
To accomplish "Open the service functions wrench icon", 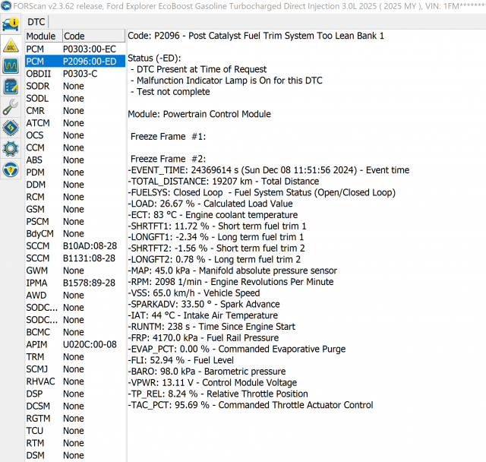I will coord(11,107).
